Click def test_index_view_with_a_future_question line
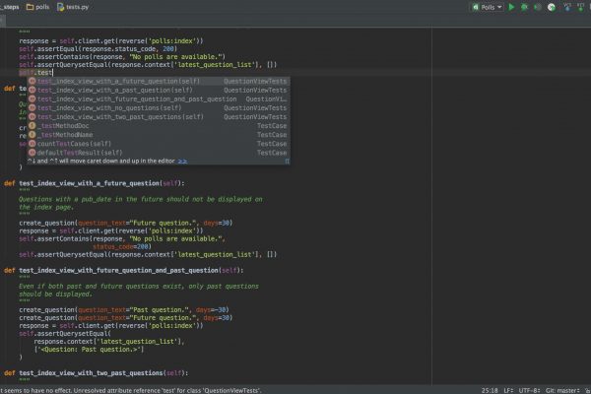This screenshot has width=591, height=394. 95,183
